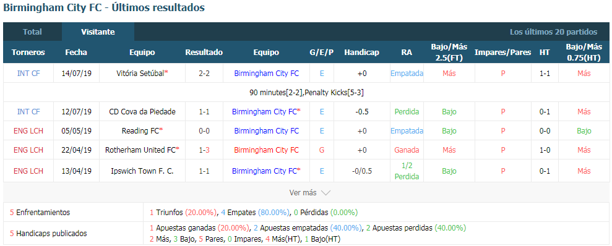Click ENG LCH tournament for Reading match
The height and width of the screenshot is (246, 612).
28,131
